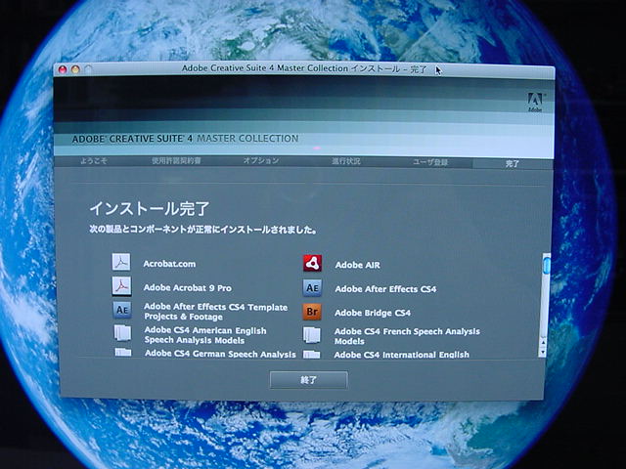
Task: Click the Adobe Bridge CS4 label
Action: [x=373, y=313]
